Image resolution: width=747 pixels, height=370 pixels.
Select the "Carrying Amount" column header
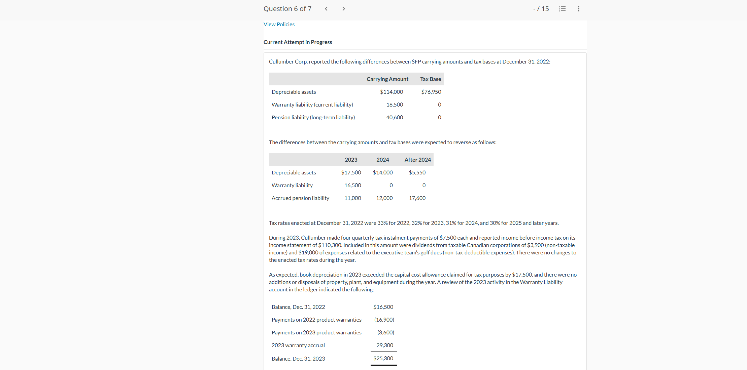387,79
